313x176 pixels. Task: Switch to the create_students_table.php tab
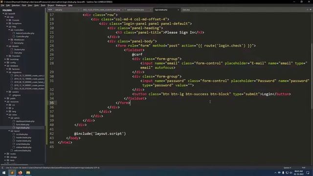[101, 10]
